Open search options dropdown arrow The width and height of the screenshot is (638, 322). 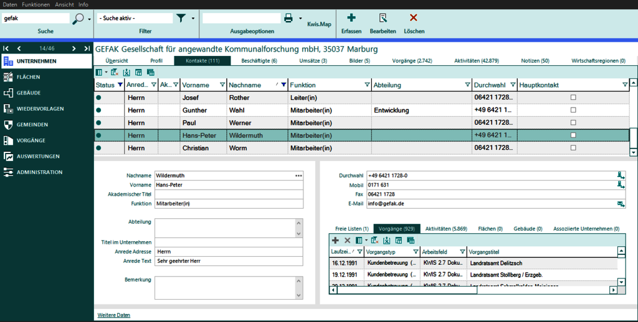pos(90,19)
